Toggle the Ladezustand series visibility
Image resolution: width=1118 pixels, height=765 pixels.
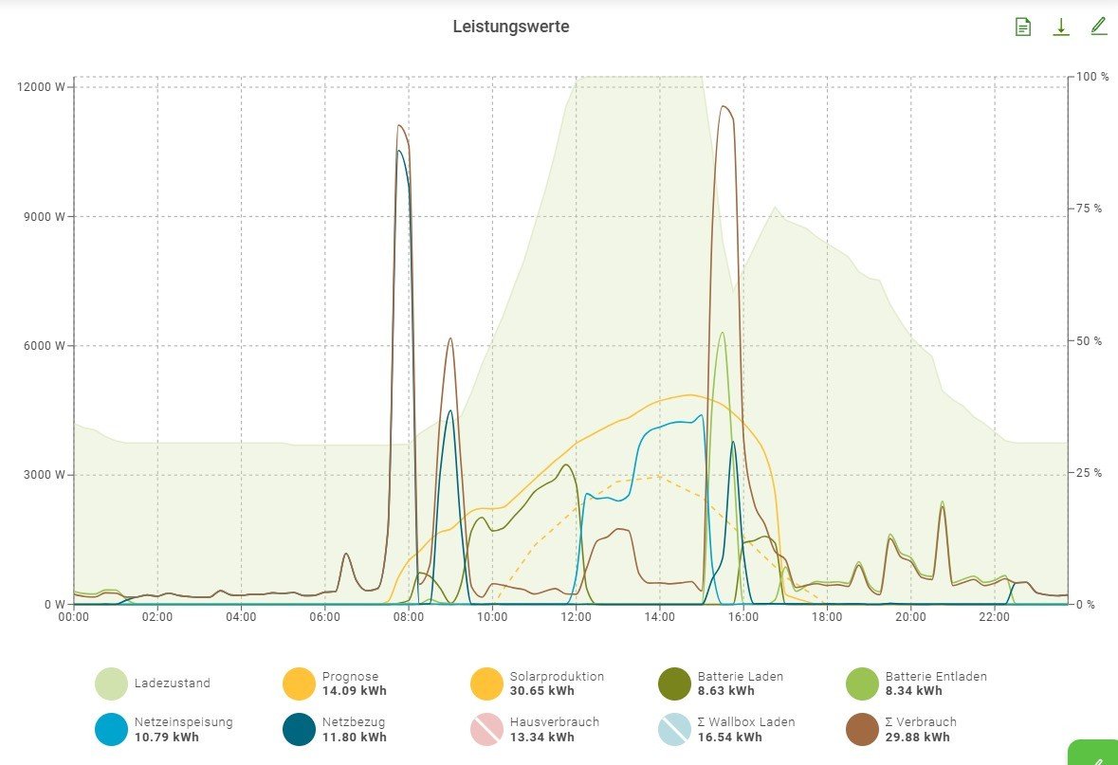pos(111,683)
